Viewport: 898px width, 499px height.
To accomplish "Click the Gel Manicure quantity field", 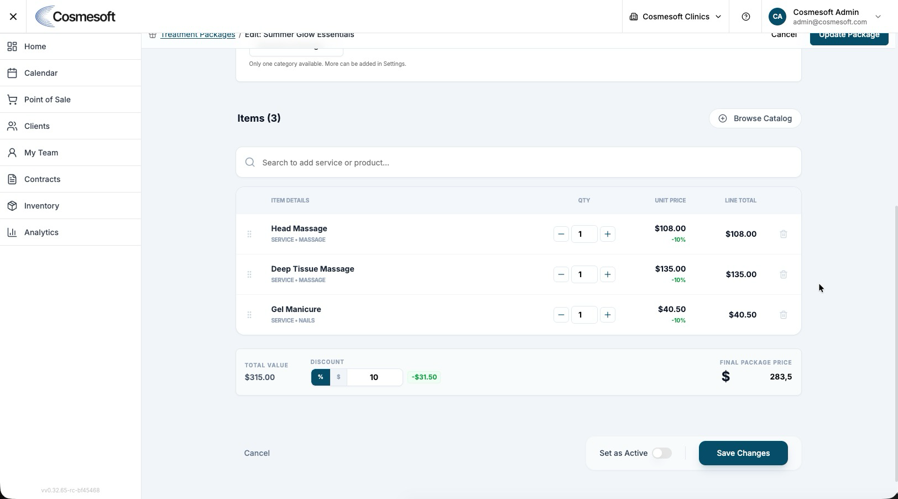I will 584,315.
